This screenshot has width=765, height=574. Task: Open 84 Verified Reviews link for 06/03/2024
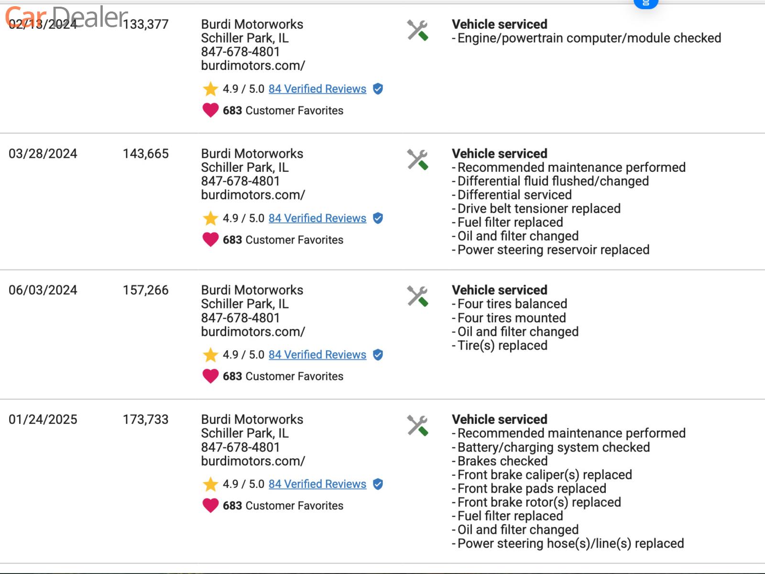tap(317, 355)
